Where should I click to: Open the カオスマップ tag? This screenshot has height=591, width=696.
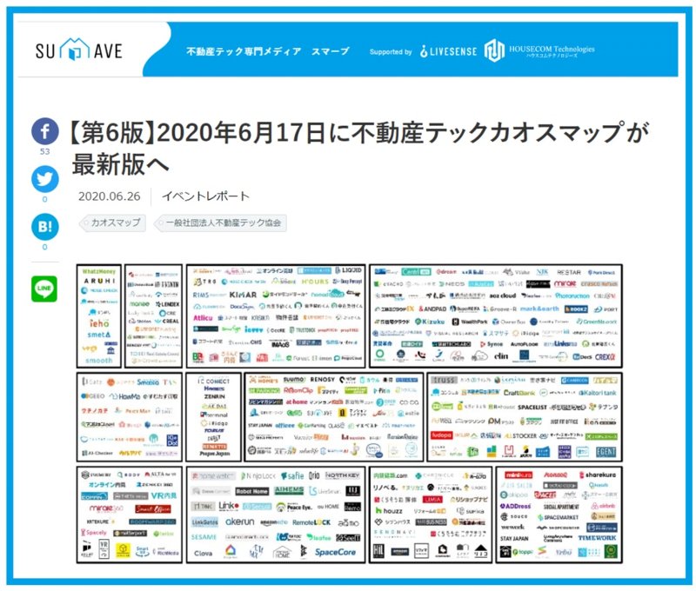coord(112,222)
